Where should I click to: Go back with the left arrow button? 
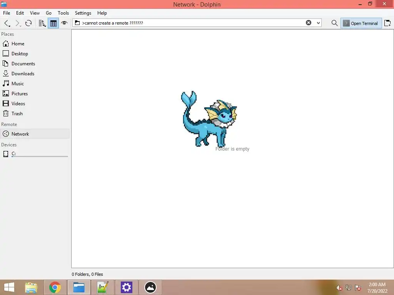click(x=7, y=23)
